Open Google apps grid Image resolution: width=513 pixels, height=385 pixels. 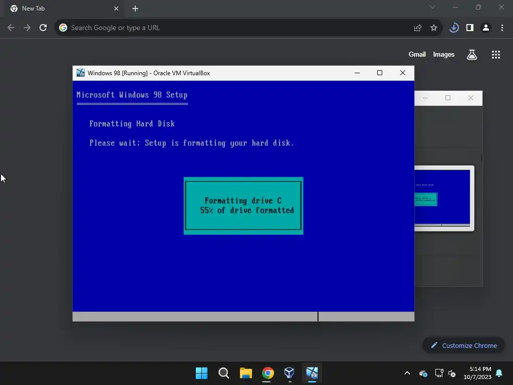pyautogui.click(x=496, y=55)
